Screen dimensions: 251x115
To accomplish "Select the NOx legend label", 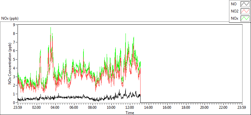I will [x=235, y=18].
